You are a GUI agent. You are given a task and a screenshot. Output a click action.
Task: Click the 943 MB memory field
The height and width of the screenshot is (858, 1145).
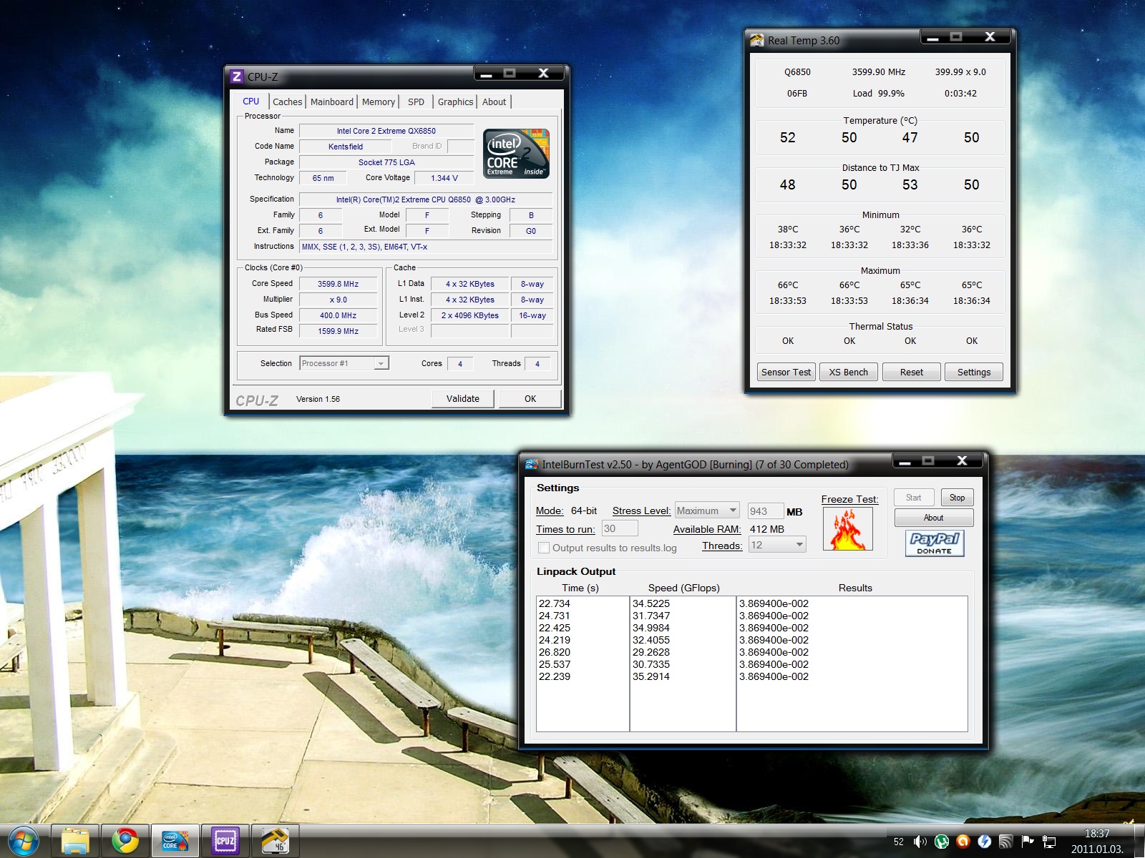point(765,511)
